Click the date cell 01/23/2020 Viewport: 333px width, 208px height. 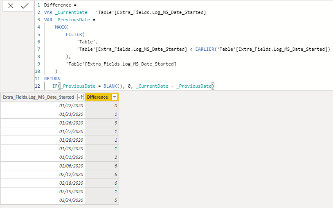(43, 114)
